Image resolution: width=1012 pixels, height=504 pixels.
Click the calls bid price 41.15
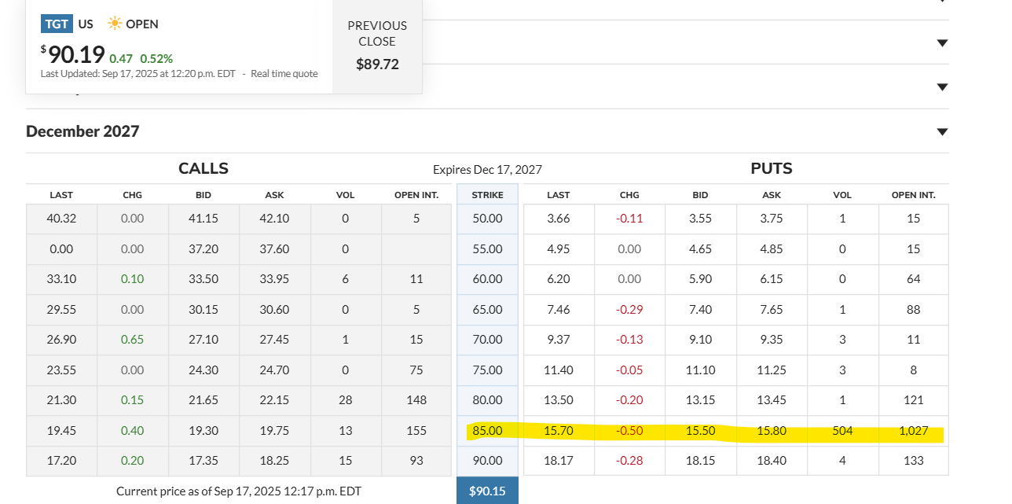click(x=203, y=219)
